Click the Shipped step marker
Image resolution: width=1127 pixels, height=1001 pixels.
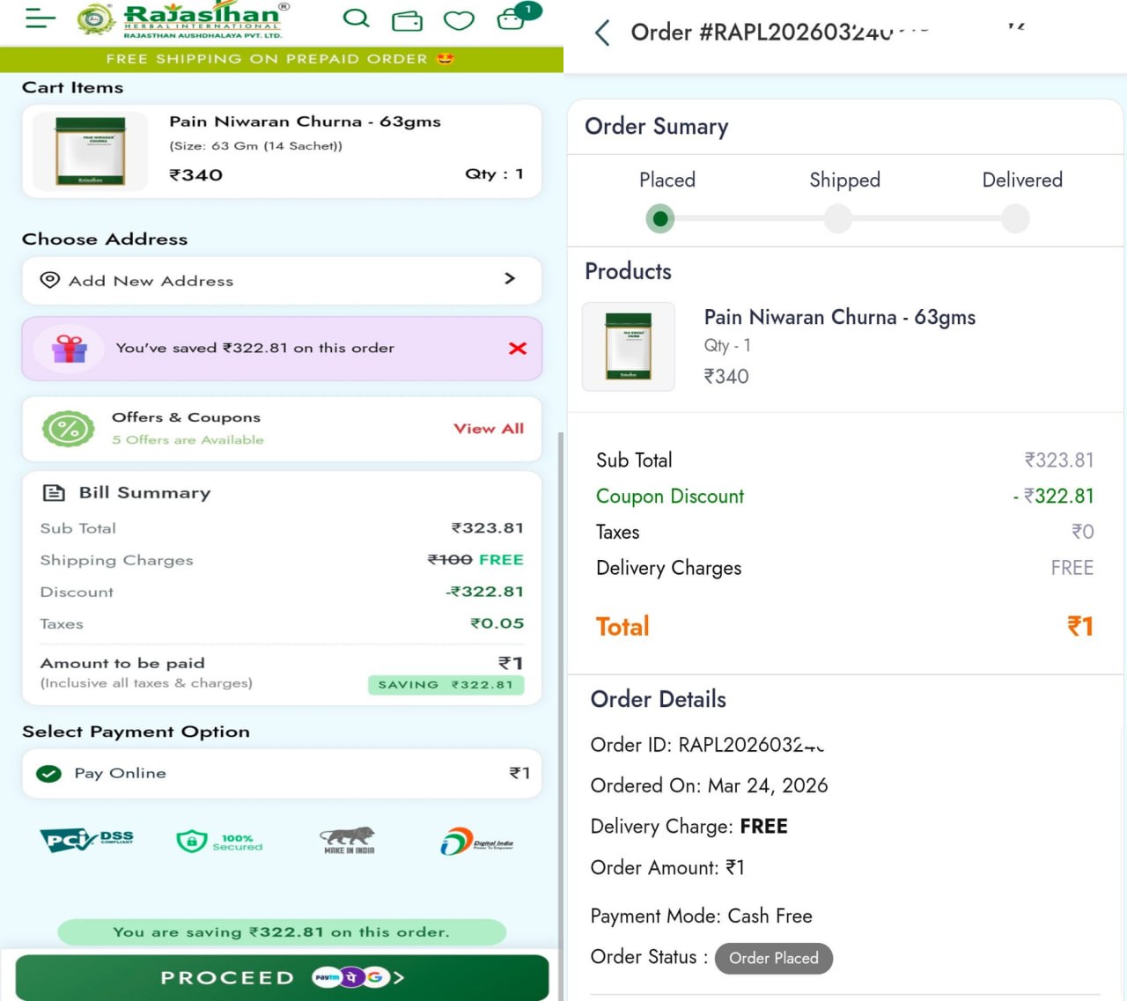(838, 218)
